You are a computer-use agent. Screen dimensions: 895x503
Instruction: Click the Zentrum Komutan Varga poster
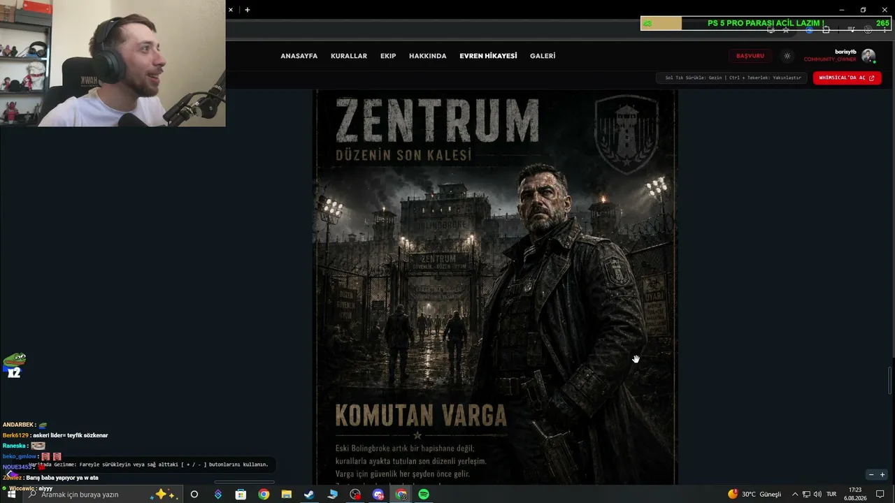coord(495,286)
